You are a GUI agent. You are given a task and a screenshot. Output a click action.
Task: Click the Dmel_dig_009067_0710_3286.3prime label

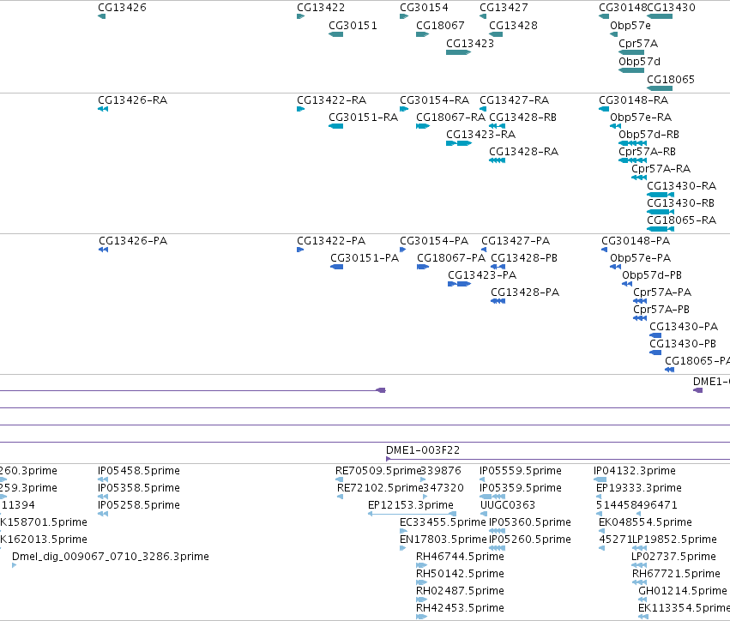111,557
